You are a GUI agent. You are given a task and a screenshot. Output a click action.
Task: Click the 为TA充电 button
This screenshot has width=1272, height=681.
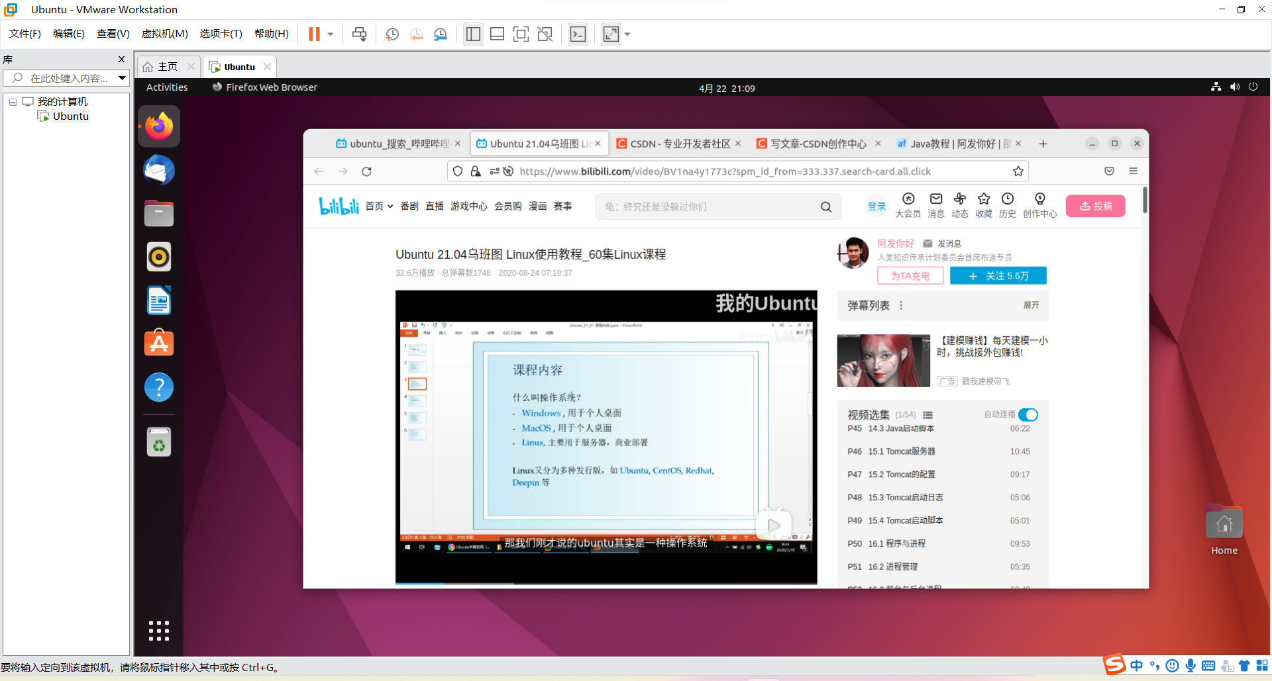910,276
